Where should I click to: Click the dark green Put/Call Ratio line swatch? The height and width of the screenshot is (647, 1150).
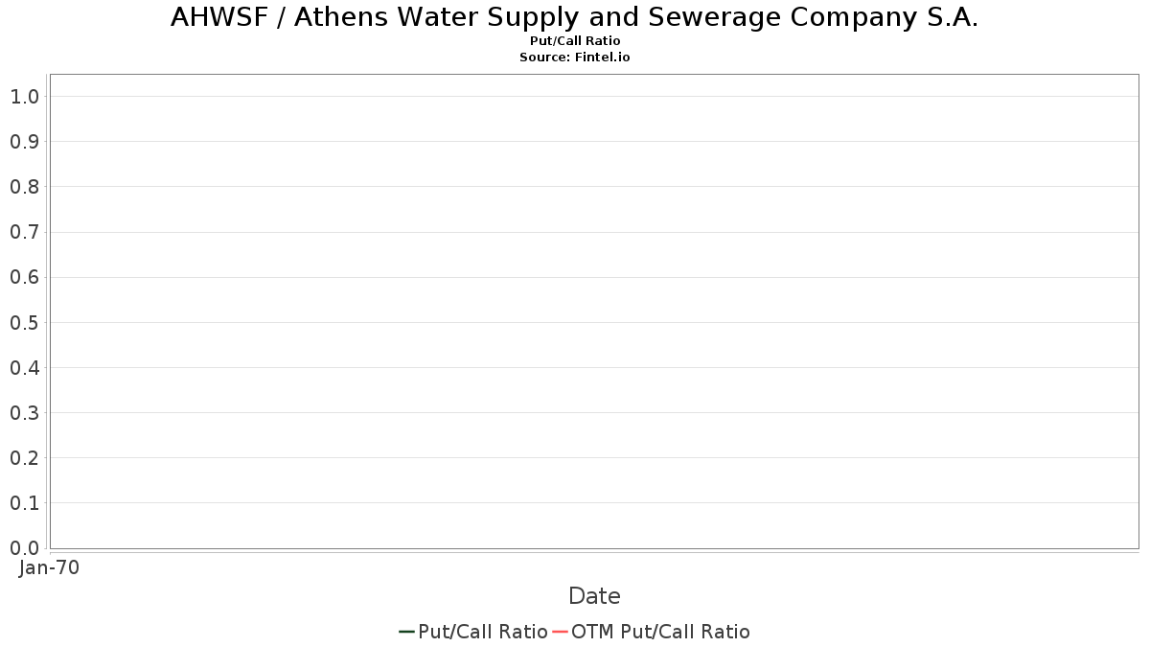(x=406, y=632)
